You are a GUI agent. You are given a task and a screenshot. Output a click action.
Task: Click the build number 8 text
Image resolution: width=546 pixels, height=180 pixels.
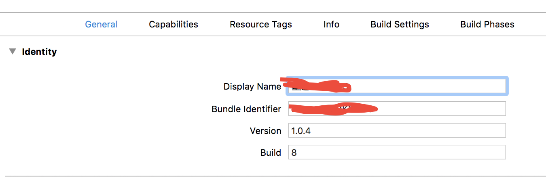coord(294,153)
